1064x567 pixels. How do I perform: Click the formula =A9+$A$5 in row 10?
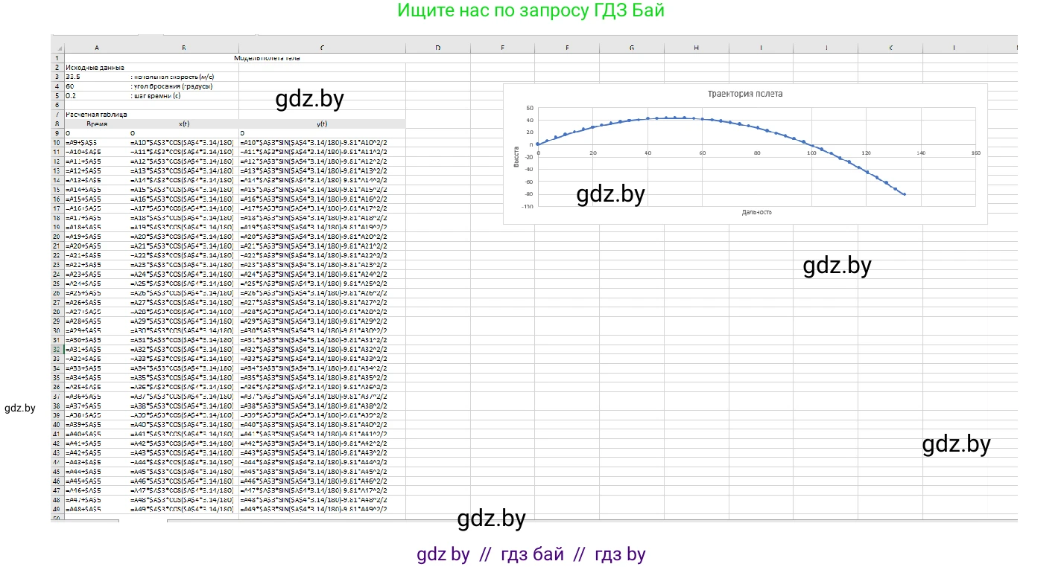coord(81,142)
